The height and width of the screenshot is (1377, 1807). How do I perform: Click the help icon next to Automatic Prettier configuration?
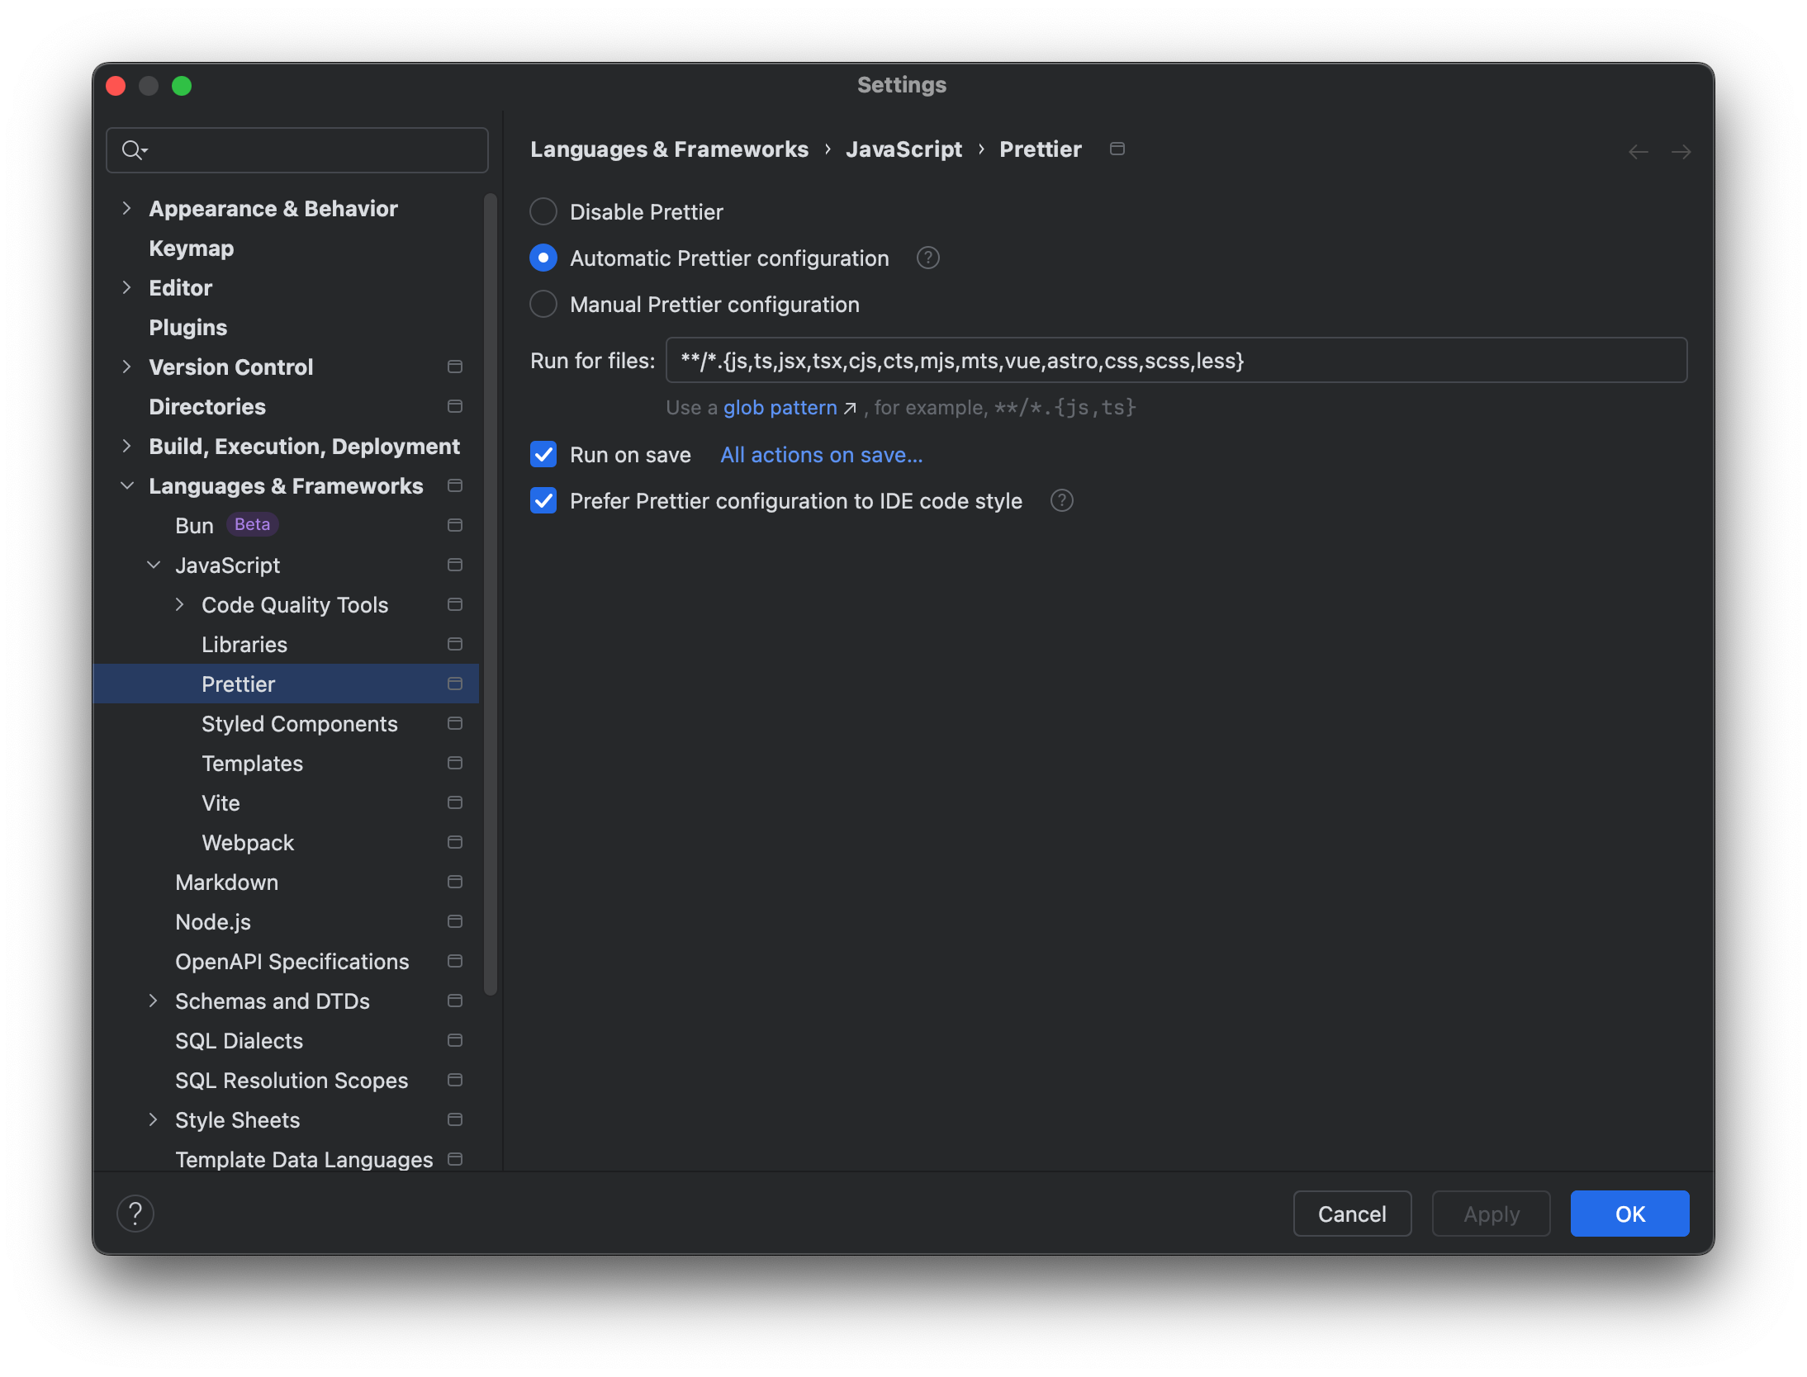[x=927, y=258]
